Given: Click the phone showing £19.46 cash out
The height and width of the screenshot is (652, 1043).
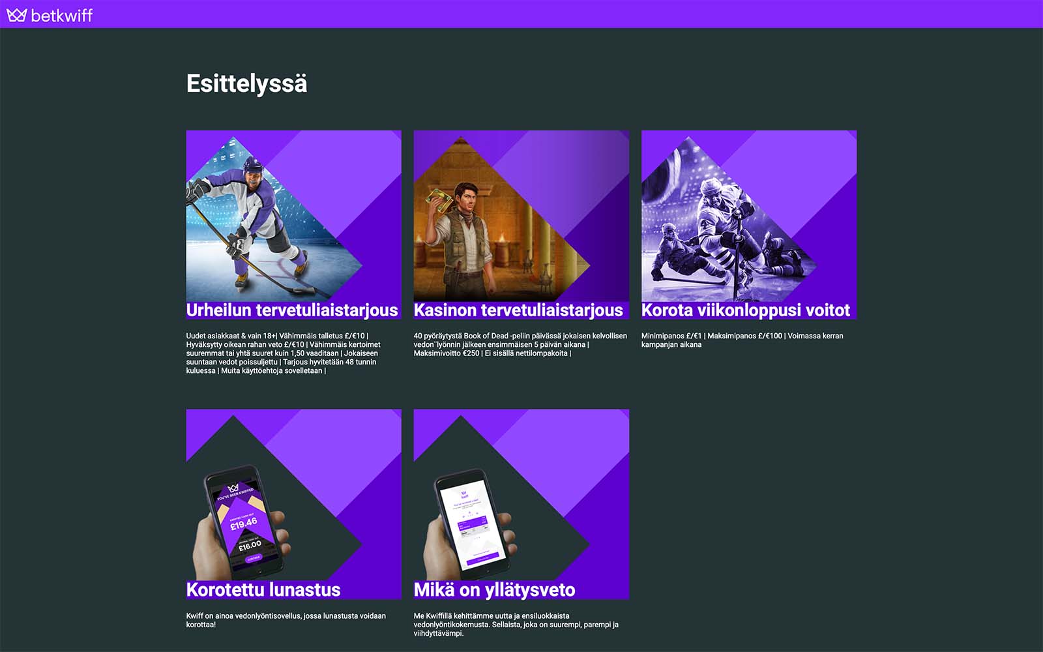Looking at the screenshot, I should (x=242, y=522).
